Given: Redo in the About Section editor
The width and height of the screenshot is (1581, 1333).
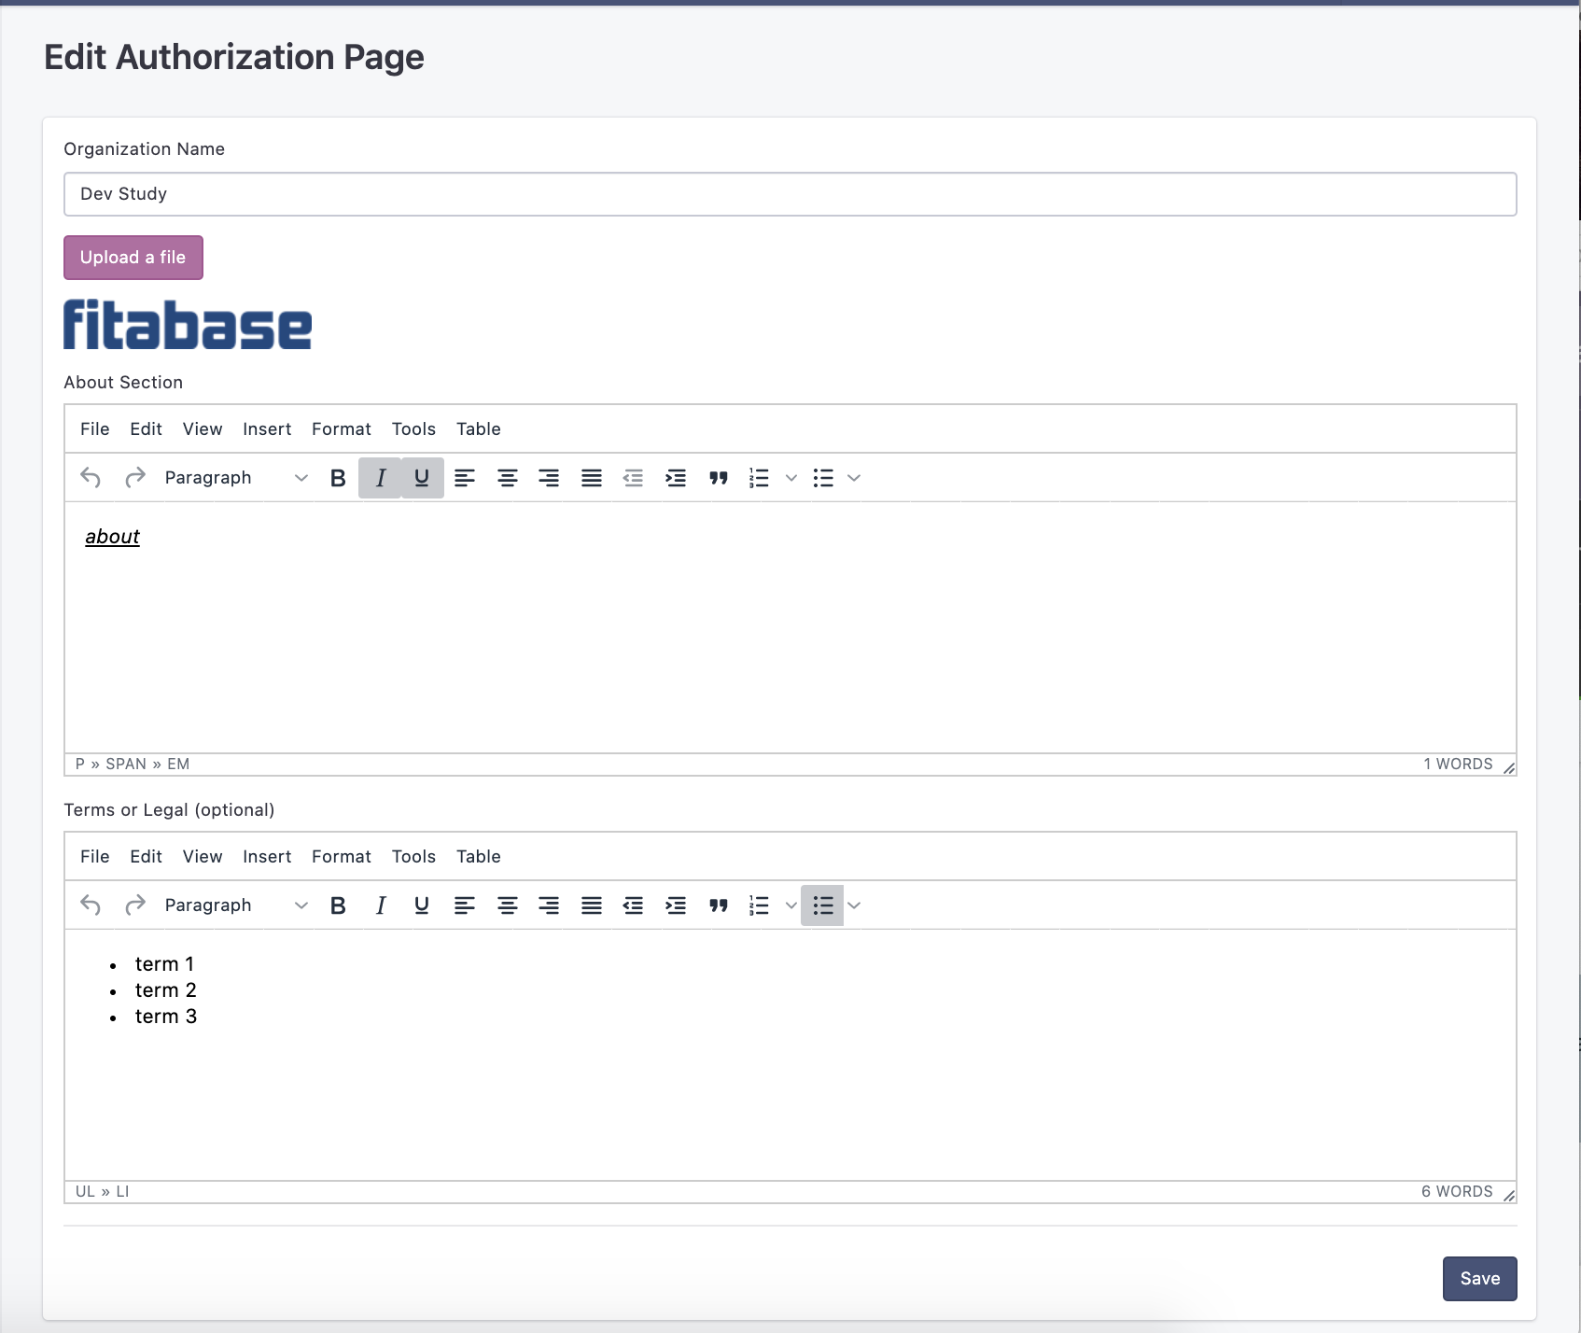Looking at the screenshot, I should click(x=134, y=478).
